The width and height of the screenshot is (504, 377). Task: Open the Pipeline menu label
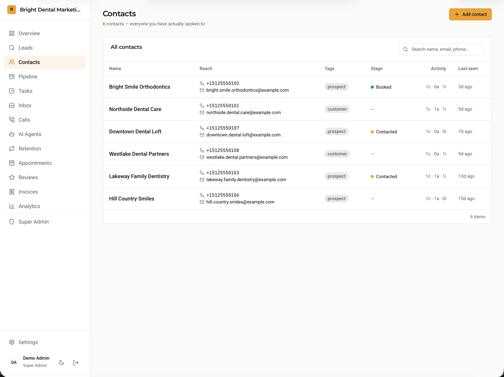point(28,76)
